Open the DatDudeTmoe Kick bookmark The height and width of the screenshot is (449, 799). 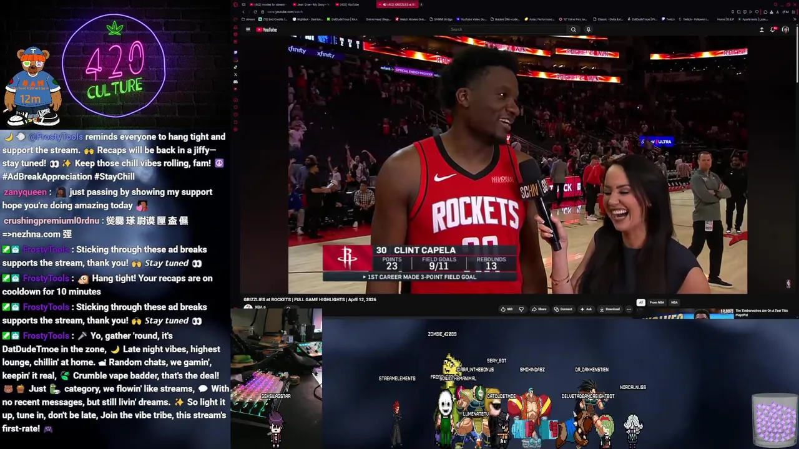click(343, 19)
